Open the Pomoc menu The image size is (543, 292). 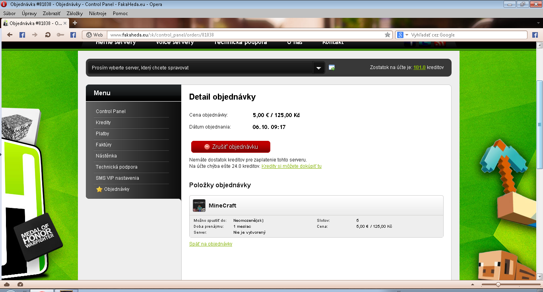point(120,13)
